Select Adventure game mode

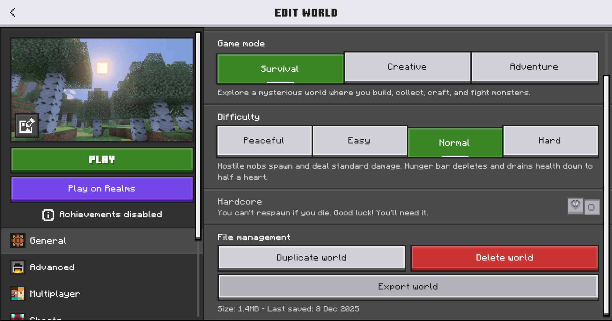(534, 67)
